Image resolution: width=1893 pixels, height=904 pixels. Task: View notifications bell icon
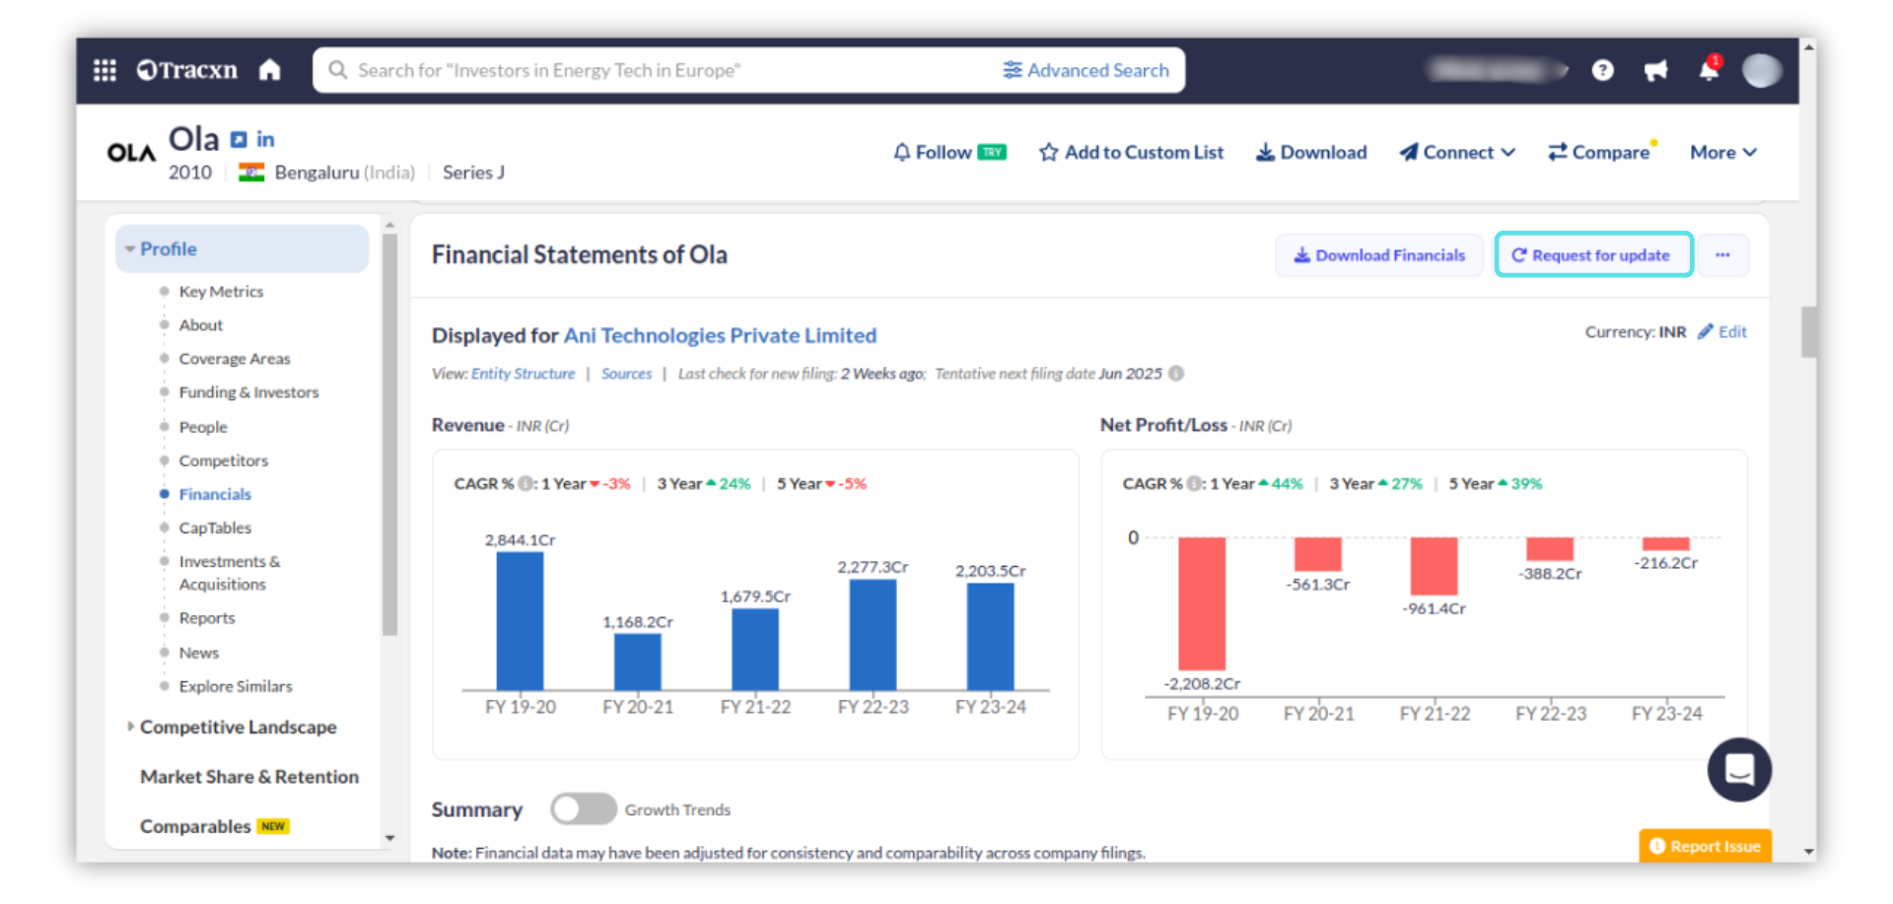1709,70
